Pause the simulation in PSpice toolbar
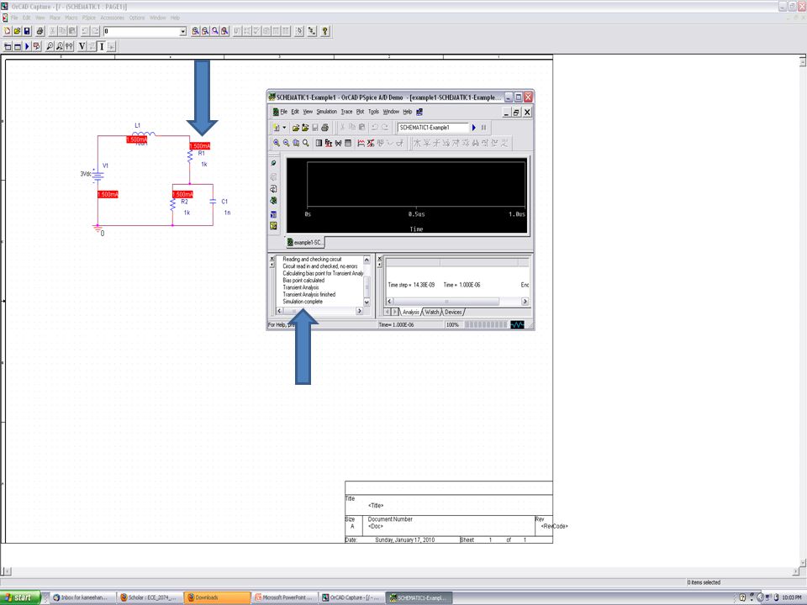This screenshot has width=807, height=605. tap(484, 128)
